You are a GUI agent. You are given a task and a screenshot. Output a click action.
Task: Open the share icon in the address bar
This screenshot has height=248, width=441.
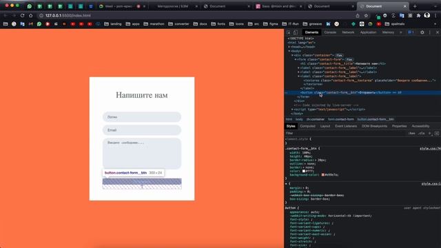[358, 16]
